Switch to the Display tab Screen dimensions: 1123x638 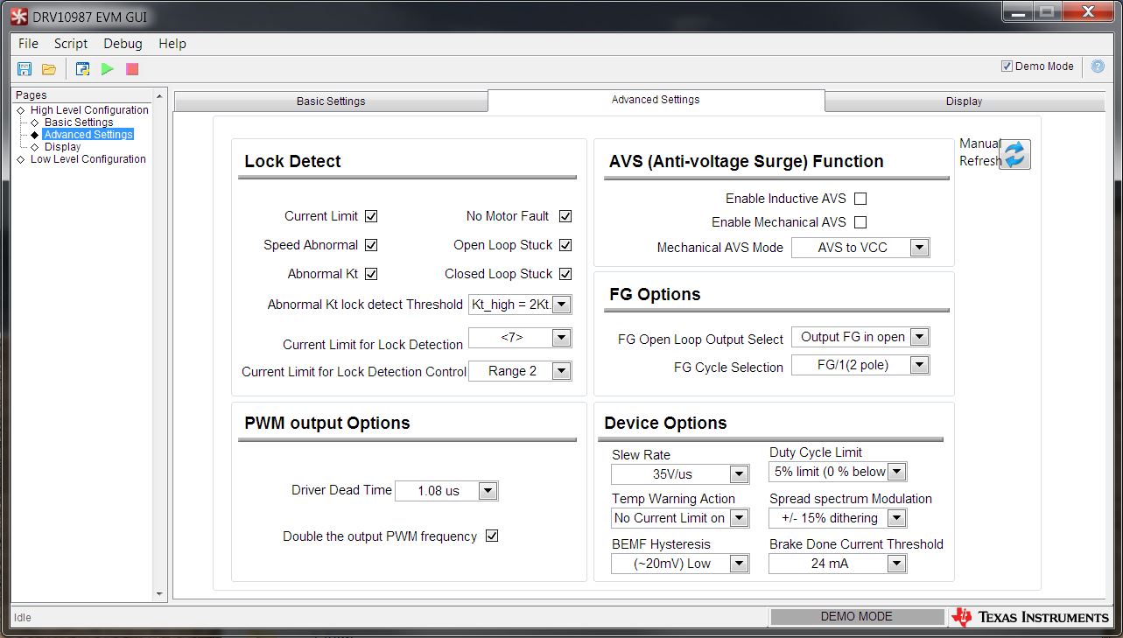[964, 102]
